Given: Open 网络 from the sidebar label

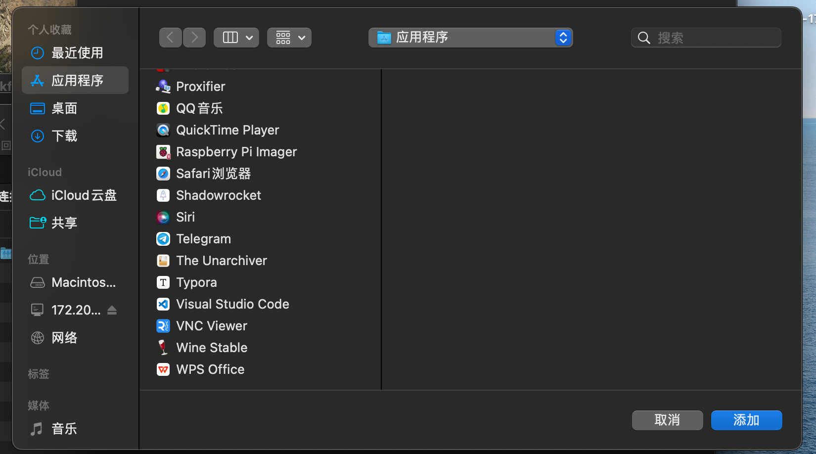Looking at the screenshot, I should point(65,338).
